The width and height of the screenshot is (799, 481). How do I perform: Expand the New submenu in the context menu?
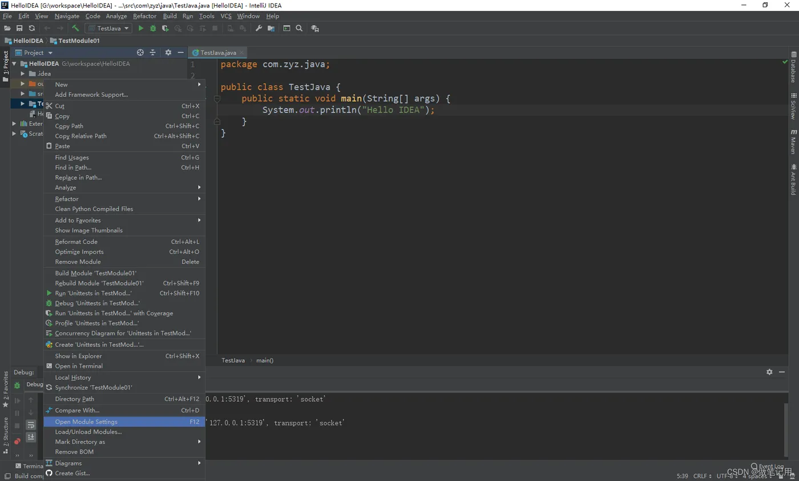[124, 85]
